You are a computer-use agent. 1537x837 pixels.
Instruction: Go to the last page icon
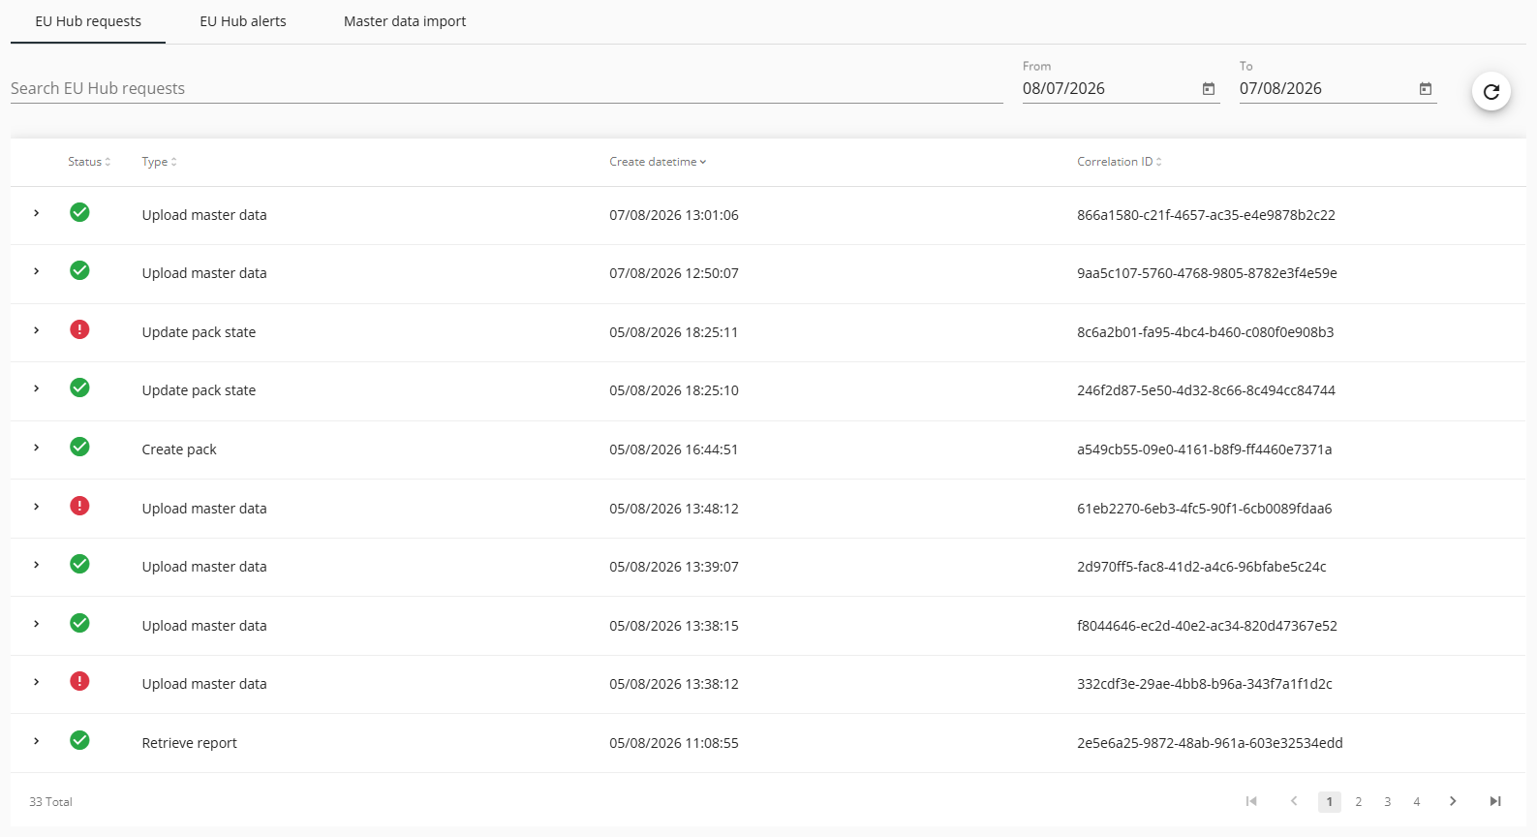point(1494,801)
